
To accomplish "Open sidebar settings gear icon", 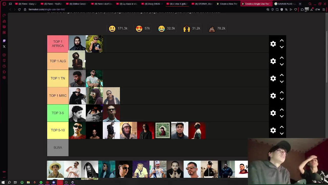I will (x=4, y=78).
